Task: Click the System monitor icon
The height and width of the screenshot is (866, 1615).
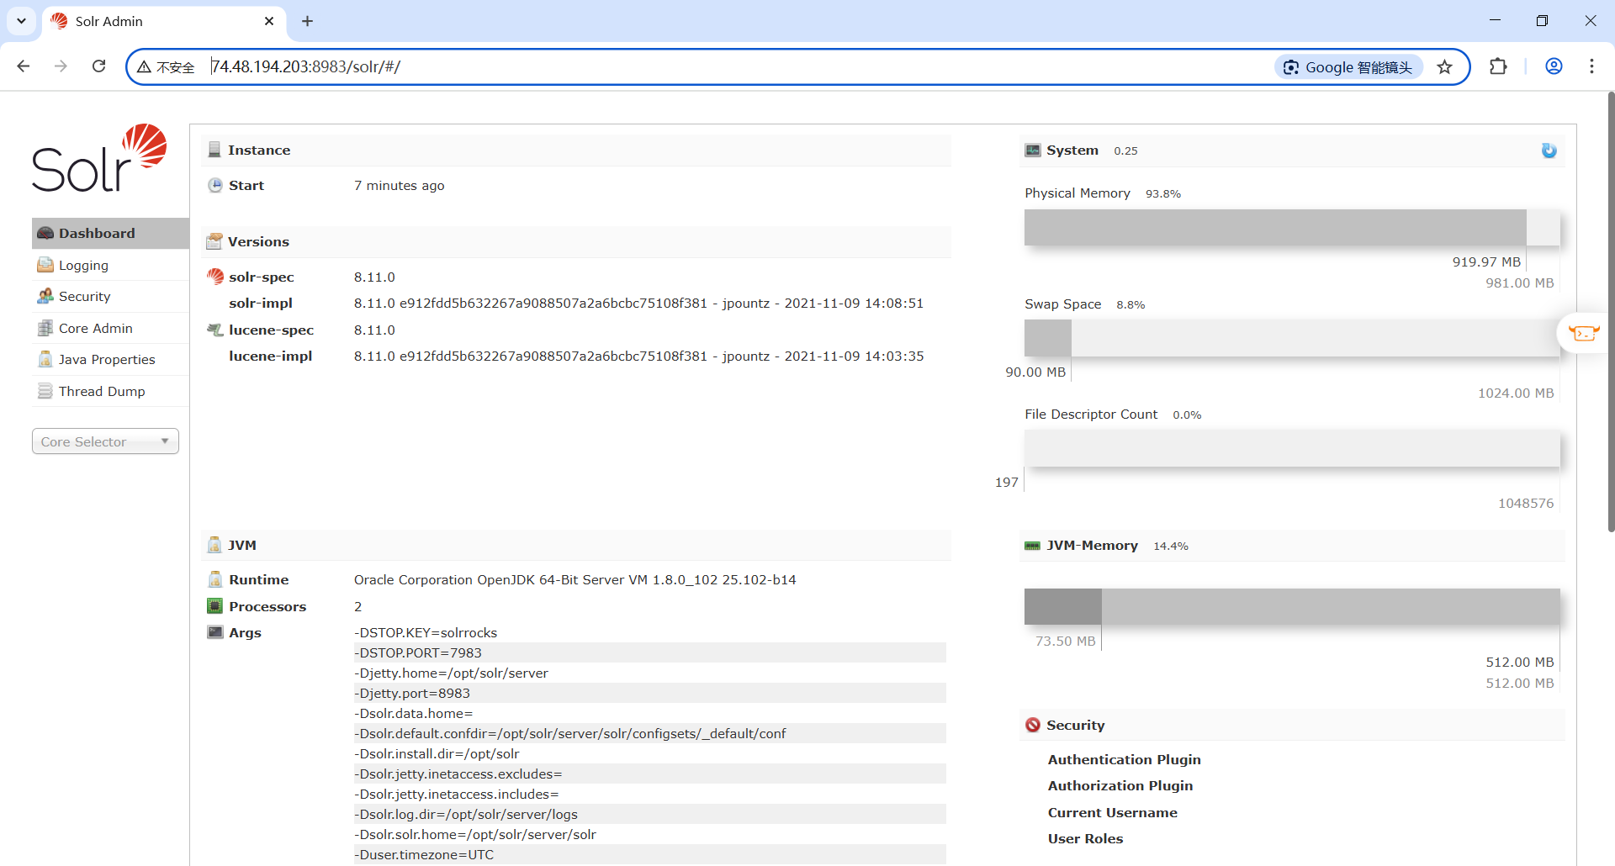Action: (x=1033, y=150)
